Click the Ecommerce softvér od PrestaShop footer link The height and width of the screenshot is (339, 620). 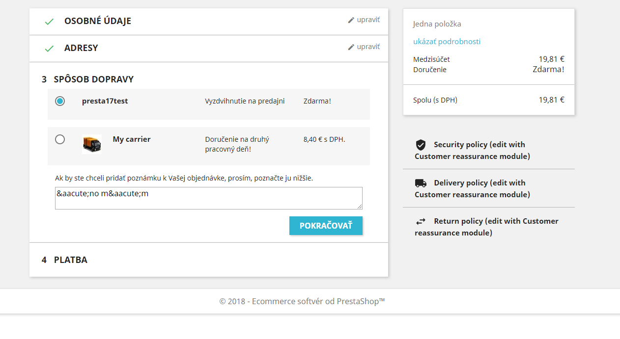click(x=302, y=301)
